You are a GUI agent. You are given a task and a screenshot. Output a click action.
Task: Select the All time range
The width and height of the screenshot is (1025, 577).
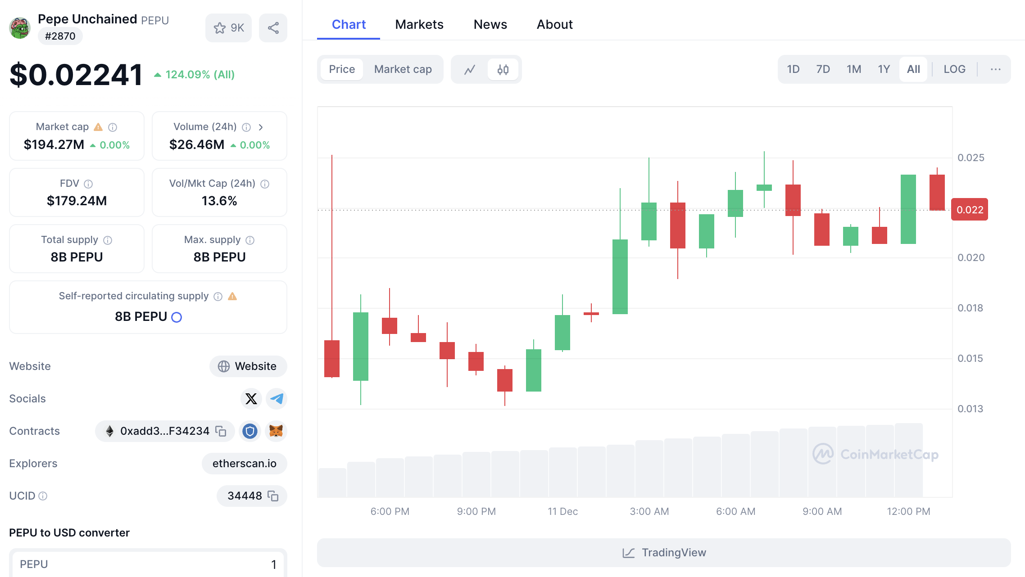click(x=913, y=69)
